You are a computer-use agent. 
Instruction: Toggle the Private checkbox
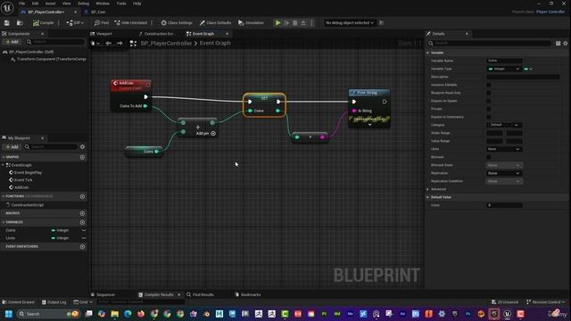[x=489, y=109]
